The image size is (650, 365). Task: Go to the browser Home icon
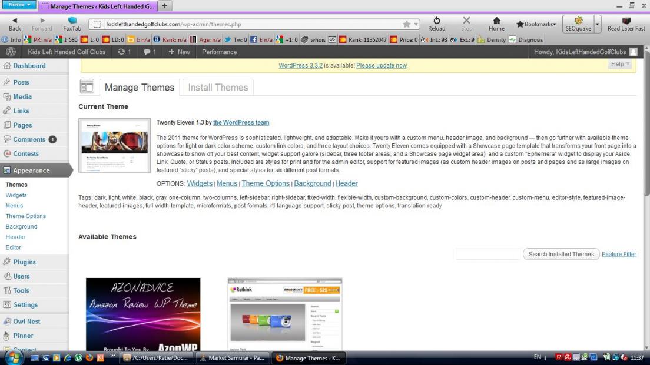[496, 24]
